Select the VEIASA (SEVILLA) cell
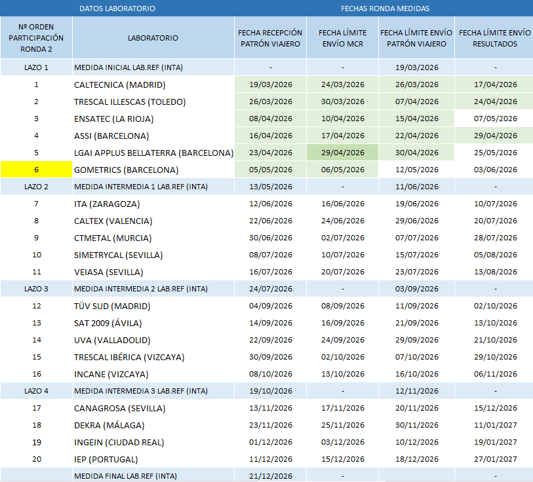Screen dimensions: 533x482 [x=153, y=272]
